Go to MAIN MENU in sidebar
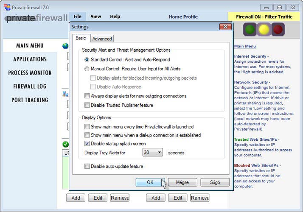 pyautogui.click(x=30, y=45)
